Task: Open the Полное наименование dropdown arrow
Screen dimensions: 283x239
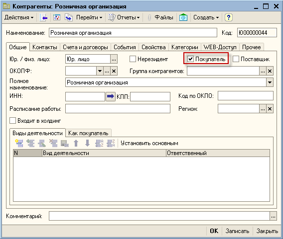Action: point(270,82)
